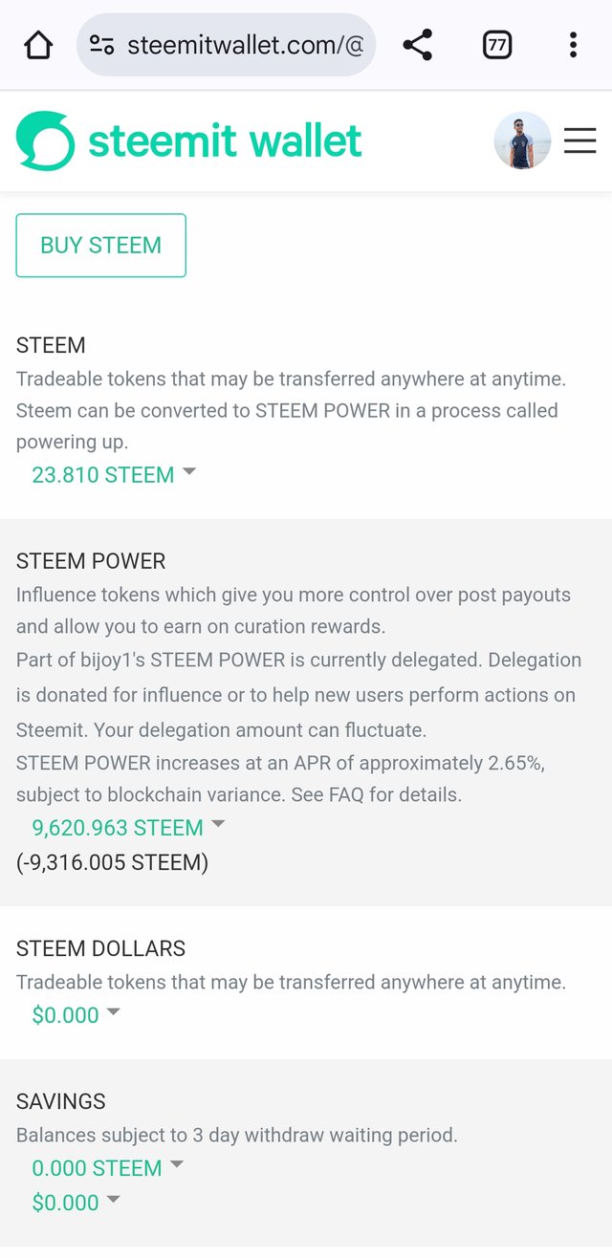Click the BUY STEEM button
The height and width of the screenshot is (1258, 612).
coord(100,246)
